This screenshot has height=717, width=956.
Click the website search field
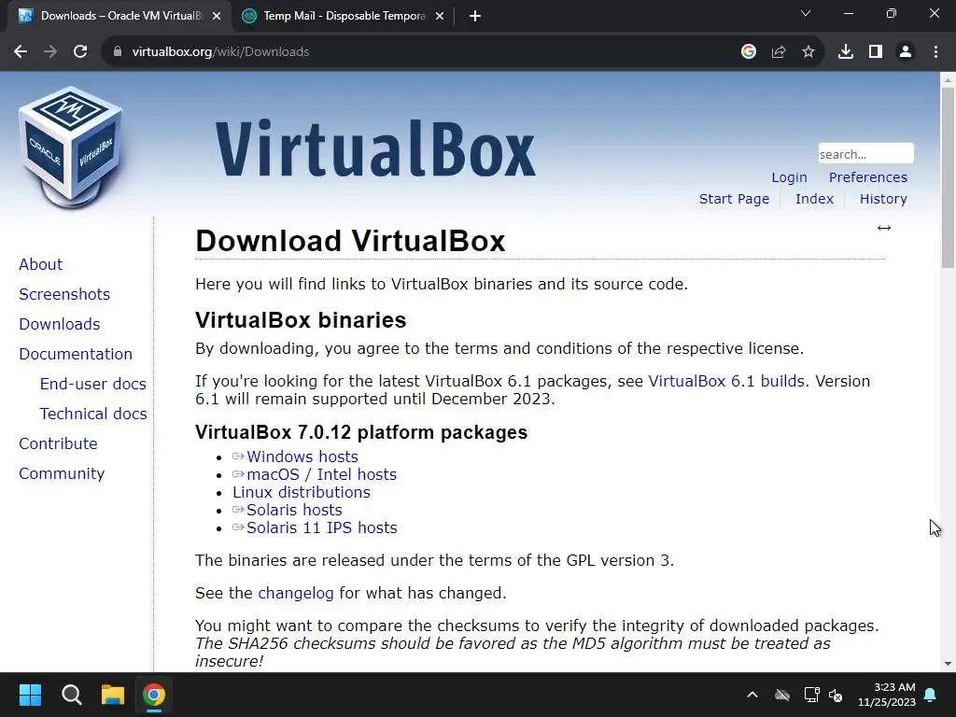point(865,154)
